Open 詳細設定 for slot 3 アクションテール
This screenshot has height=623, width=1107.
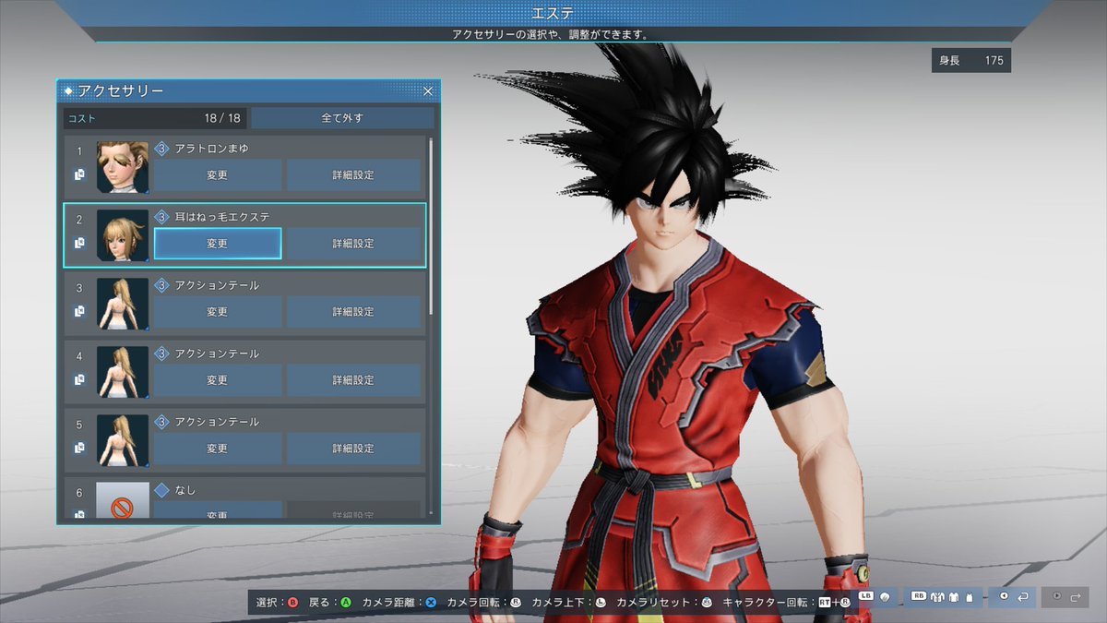(x=353, y=312)
